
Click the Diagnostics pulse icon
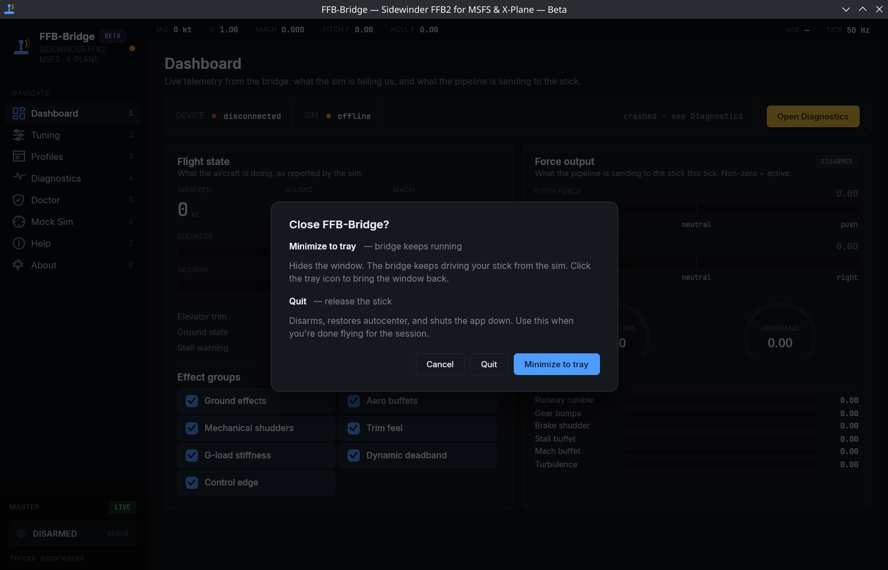tap(19, 177)
